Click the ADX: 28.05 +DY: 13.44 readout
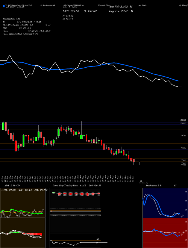The image size is (188, 248). [24, 190]
